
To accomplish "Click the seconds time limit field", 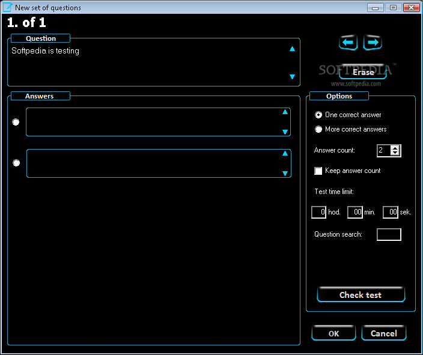I will tap(391, 212).
